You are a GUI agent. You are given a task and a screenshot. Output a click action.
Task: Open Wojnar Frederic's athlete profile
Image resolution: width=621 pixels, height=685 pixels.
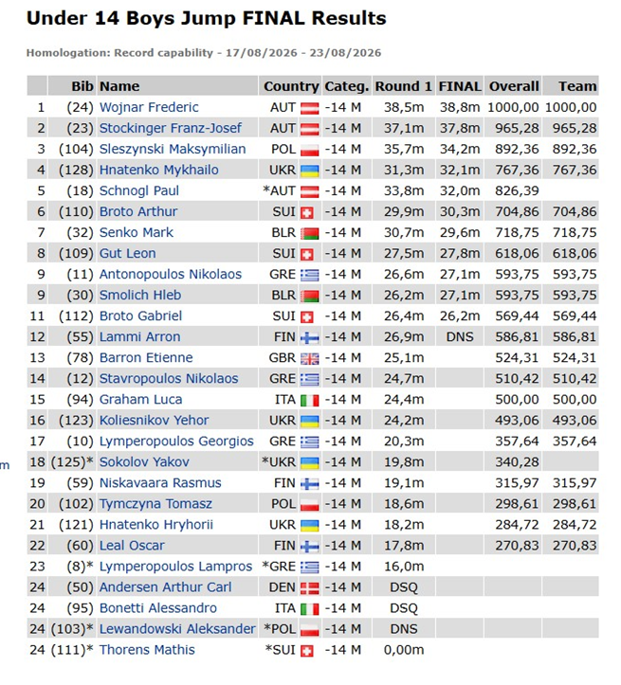click(x=149, y=107)
